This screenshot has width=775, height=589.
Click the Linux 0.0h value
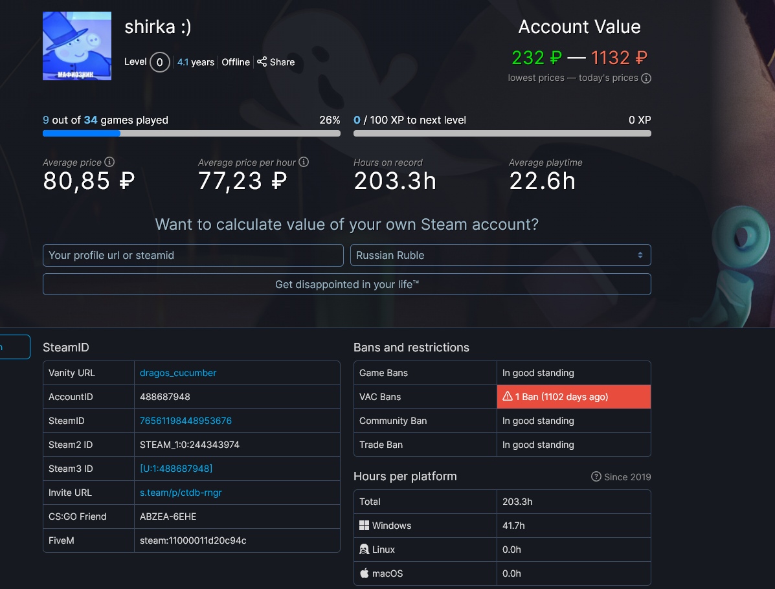click(511, 550)
